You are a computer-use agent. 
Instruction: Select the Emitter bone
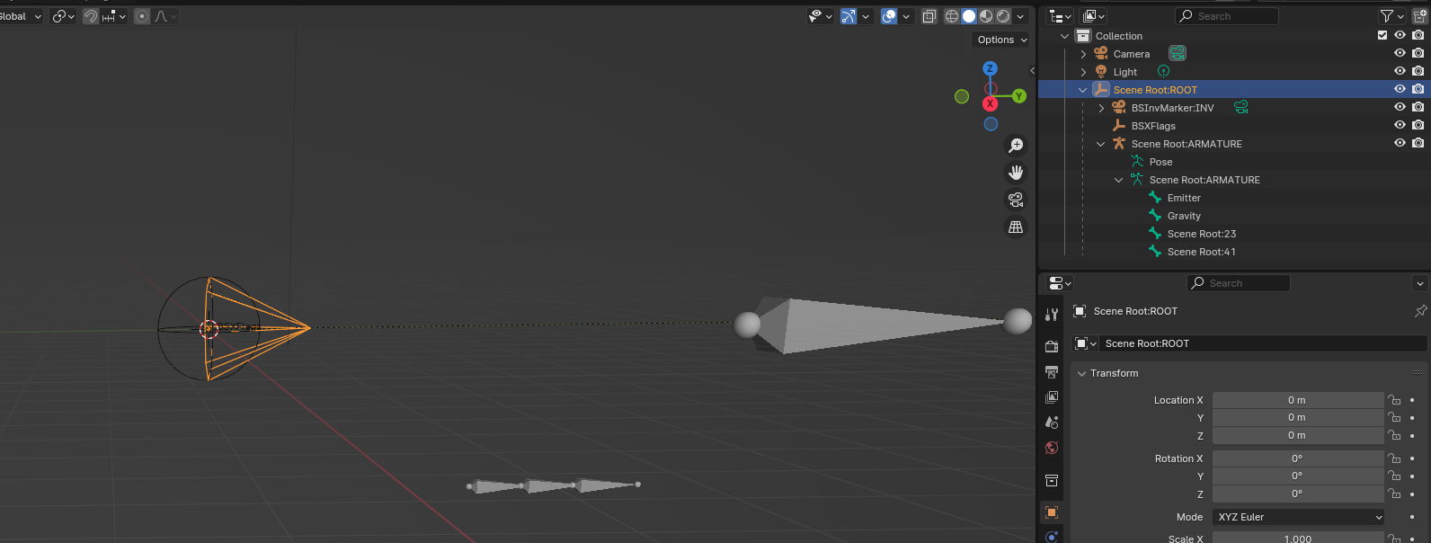(1184, 198)
